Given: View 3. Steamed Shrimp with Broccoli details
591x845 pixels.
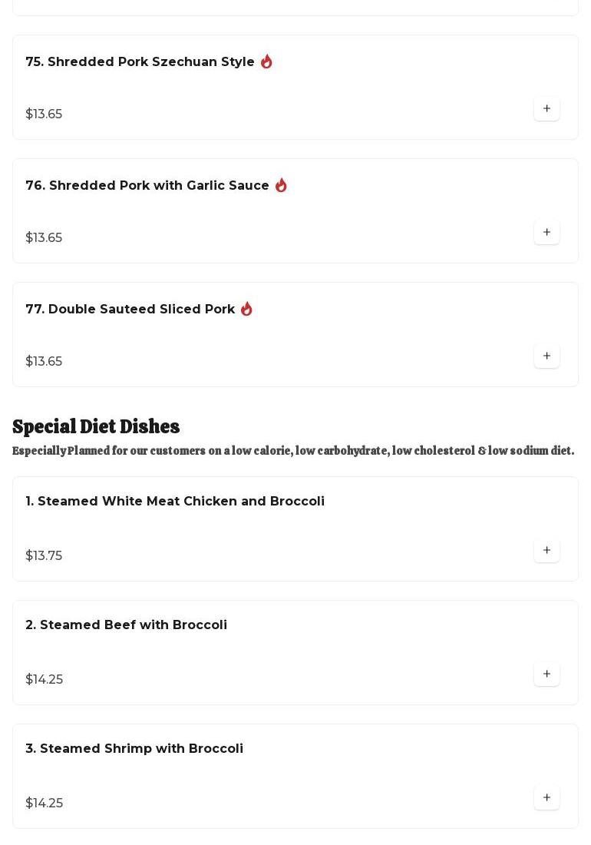Looking at the screenshot, I should coord(134,749).
